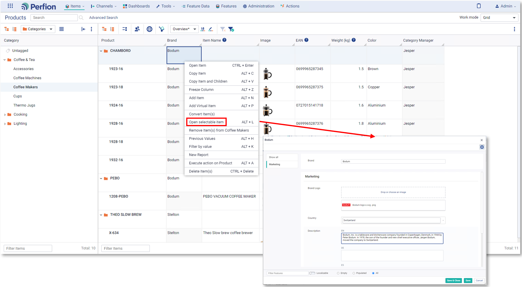This screenshot has width=522, height=287.
Task: Select the PEBO product group row
Action: pos(115,178)
